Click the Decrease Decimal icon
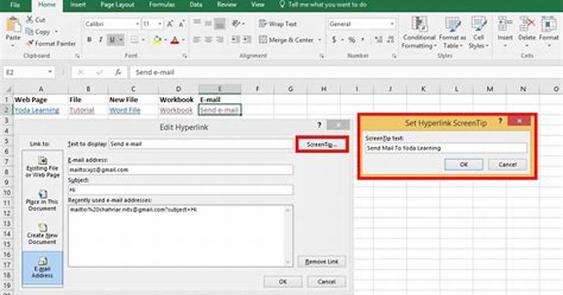 pyautogui.click(x=391, y=40)
